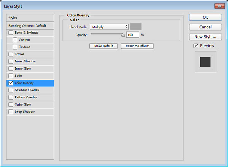This screenshot has width=228, height=167.
Task: Enable the Bevel & Emboss checkbox
Action: (x=11, y=33)
